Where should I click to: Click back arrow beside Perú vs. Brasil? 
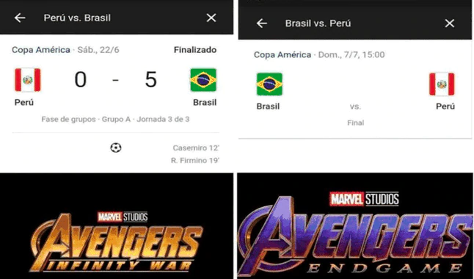click(x=20, y=18)
